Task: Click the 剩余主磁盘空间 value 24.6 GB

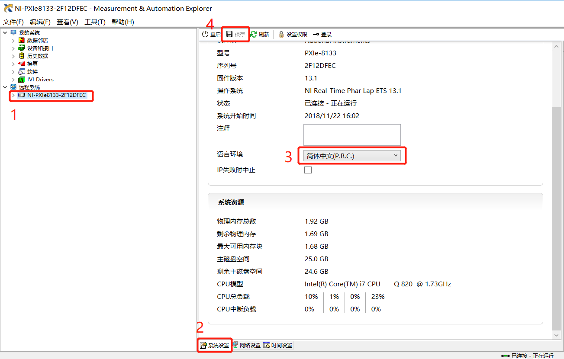Action: coord(316,272)
